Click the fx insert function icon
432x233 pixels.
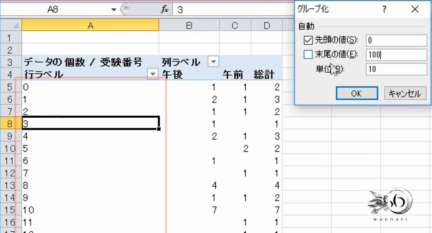[x=165, y=9]
